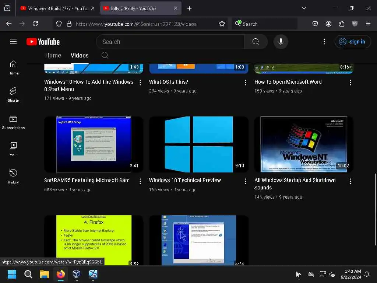Open the Extensions puzzle icon
This screenshot has height=283, width=377.
[x=342, y=24]
